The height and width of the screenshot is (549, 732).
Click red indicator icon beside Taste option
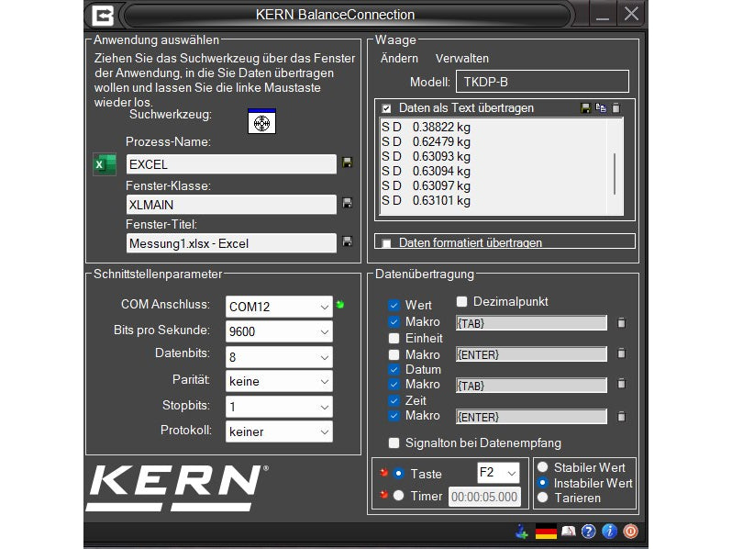click(x=383, y=473)
